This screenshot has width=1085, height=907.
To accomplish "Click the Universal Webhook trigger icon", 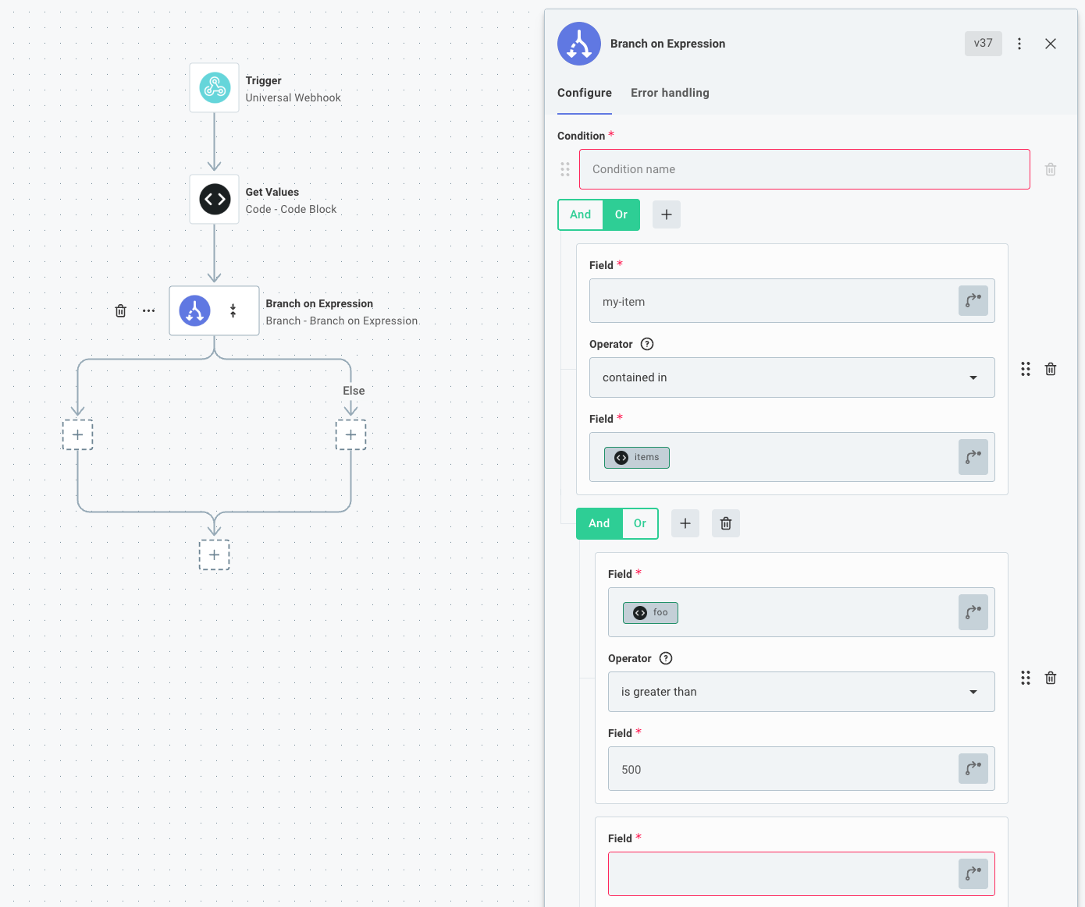I will [215, 88].
